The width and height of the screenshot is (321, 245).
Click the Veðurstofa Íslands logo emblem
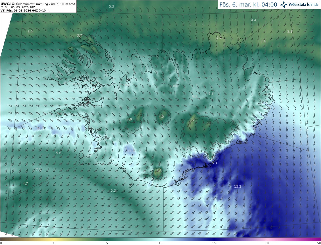(284, 5)
